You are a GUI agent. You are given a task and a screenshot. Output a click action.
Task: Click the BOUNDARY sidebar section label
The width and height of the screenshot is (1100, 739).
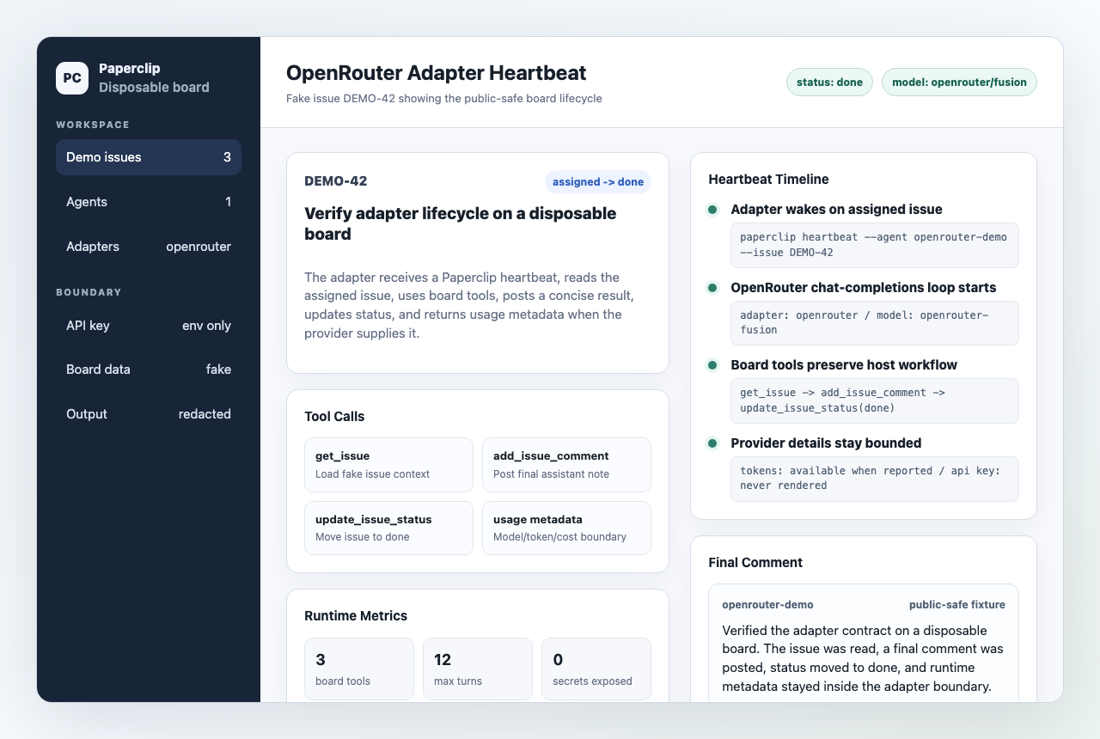click(x=89, y=292)
